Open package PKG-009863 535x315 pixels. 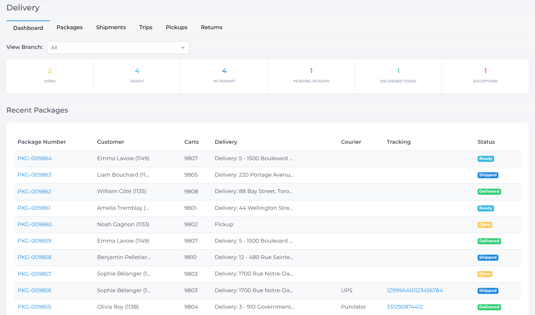click(35, 175)
